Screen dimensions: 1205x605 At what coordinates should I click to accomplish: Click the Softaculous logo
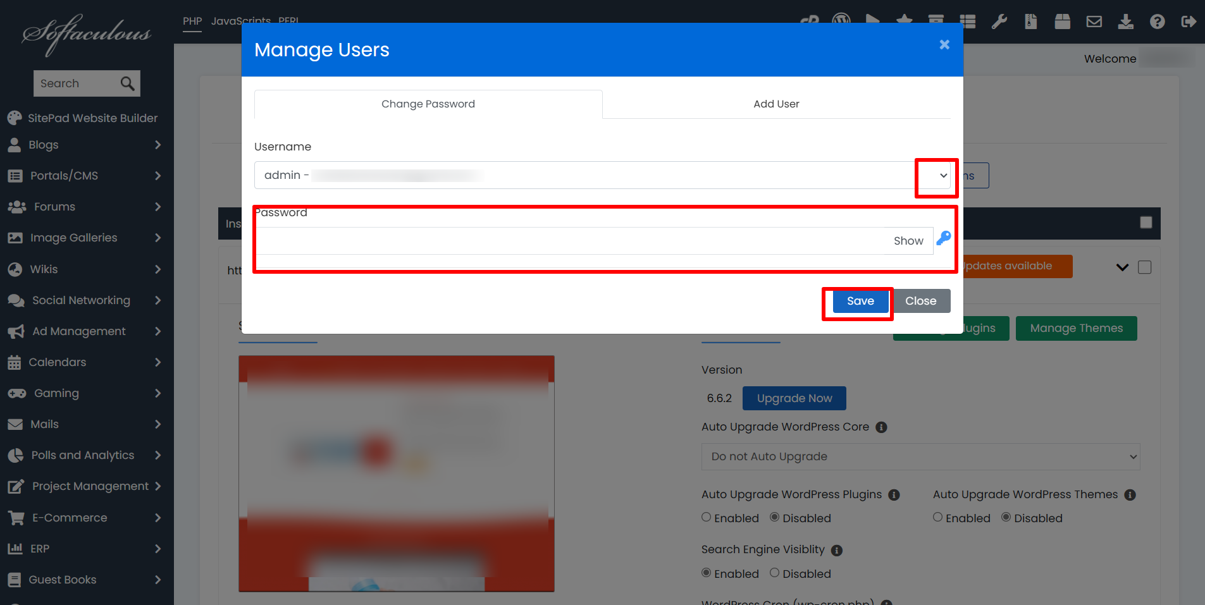point(87,35)
